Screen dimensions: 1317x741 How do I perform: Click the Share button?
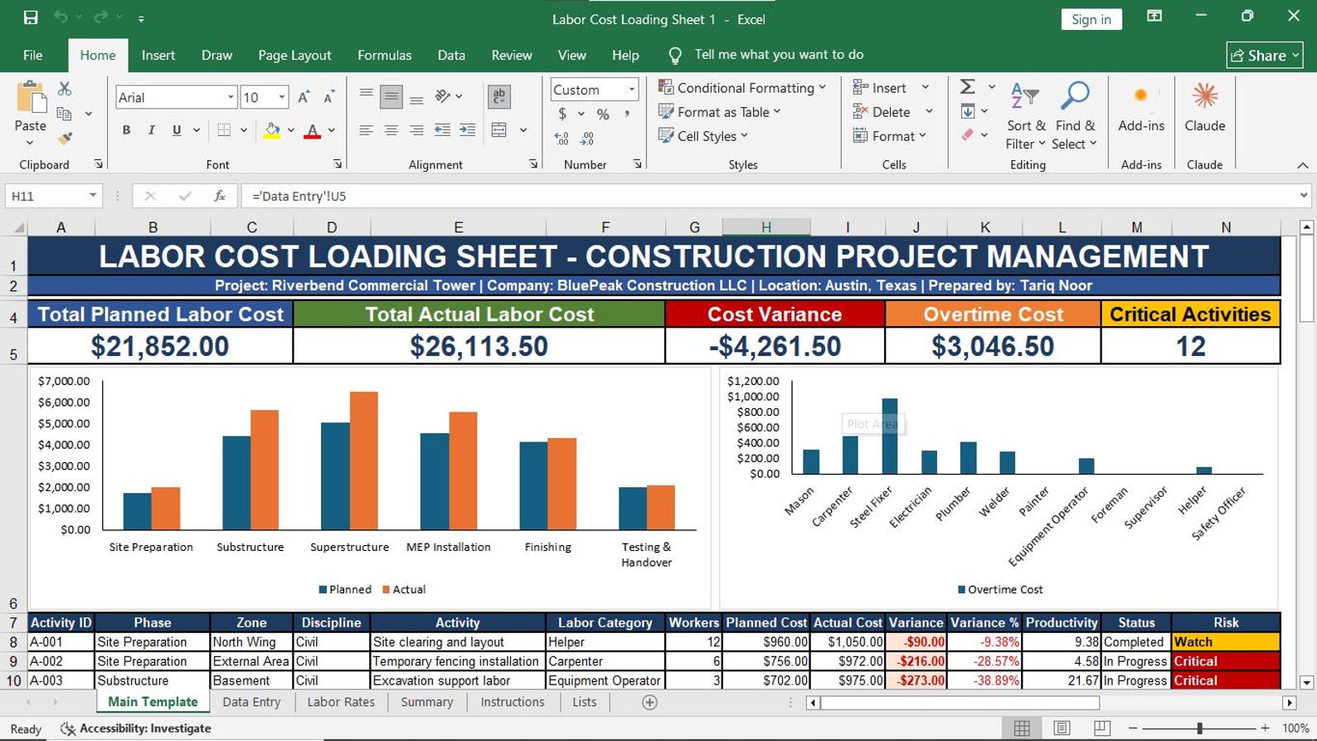pos(1264,56)
